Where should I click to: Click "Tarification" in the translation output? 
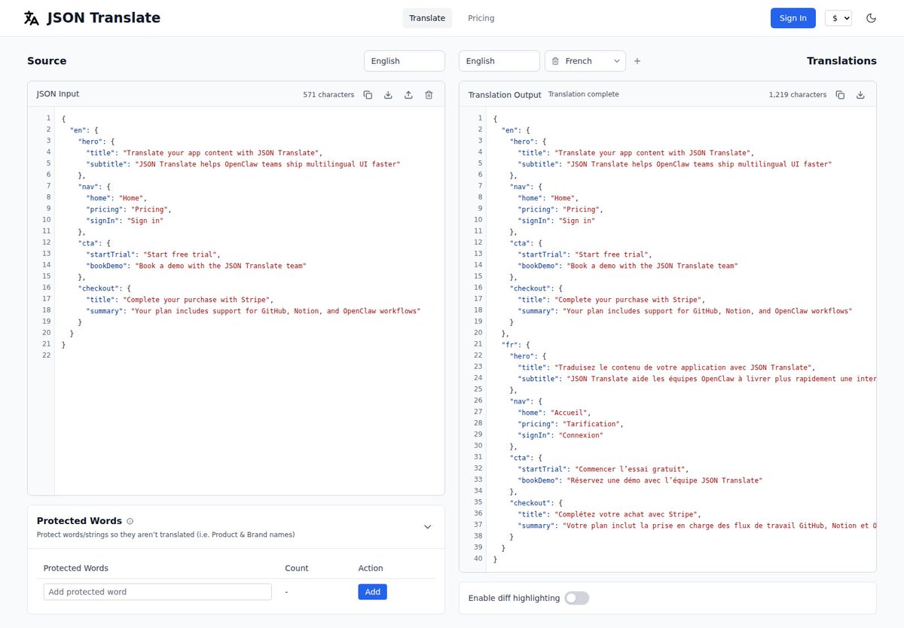tap(593, 423)
